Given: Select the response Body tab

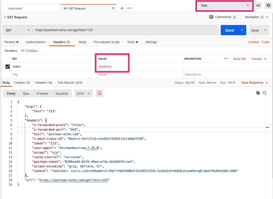Looking at the screenshot, I should point(6,82).
